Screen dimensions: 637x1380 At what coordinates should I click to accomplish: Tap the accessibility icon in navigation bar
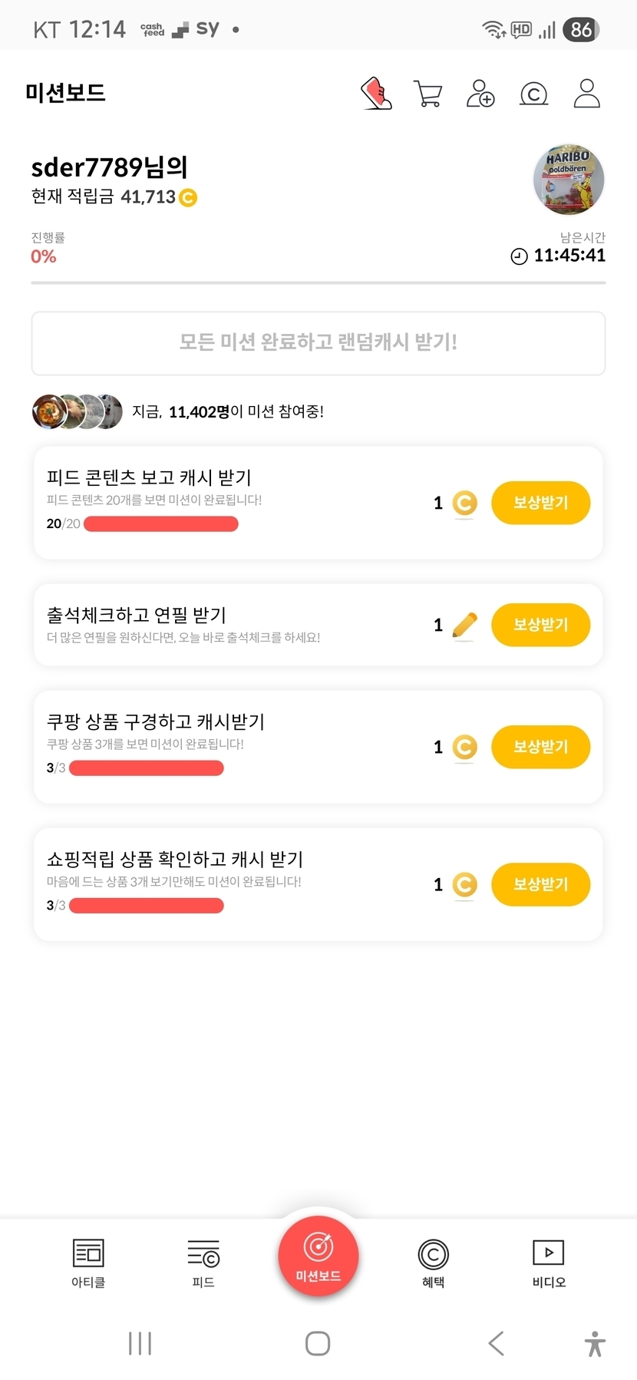click(595, 1343)
